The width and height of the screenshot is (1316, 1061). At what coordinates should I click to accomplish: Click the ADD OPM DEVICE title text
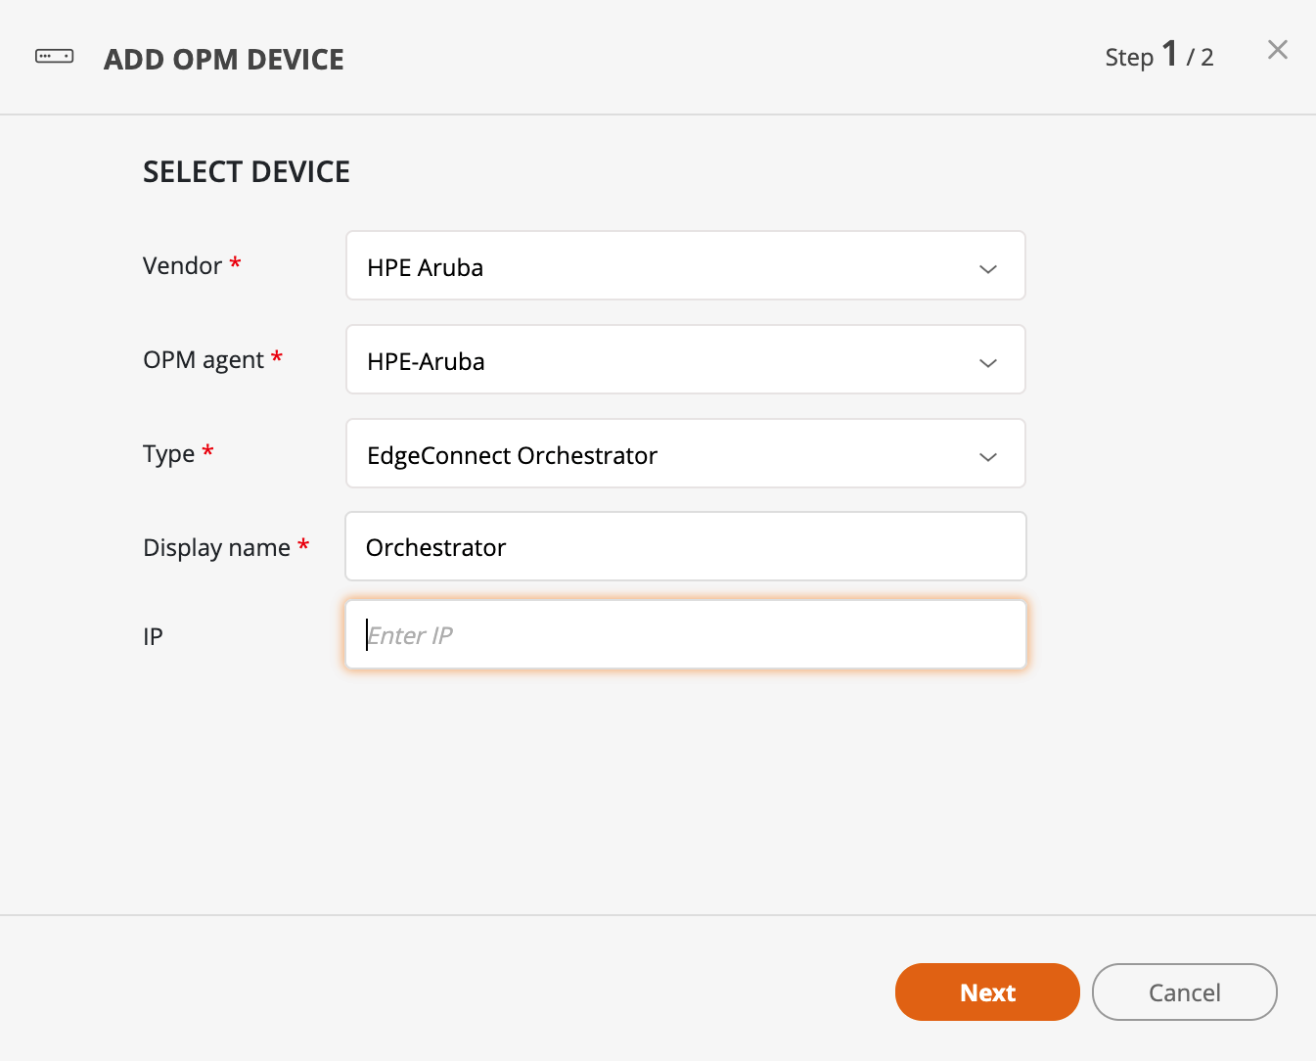[224, 60]
